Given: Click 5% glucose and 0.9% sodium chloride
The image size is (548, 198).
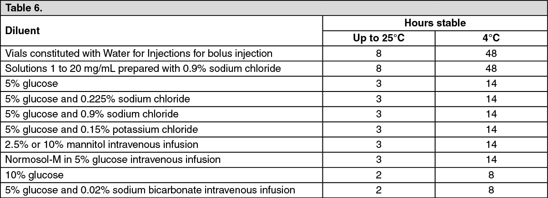Looking at the screenshot, I should (92, 114).
